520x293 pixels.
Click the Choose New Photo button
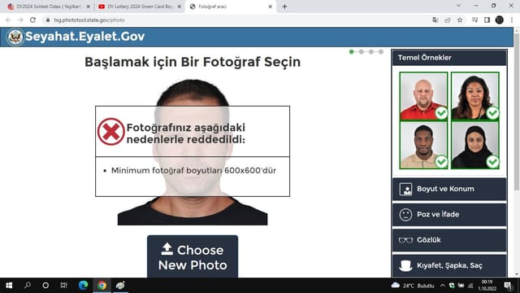point(193,256)
